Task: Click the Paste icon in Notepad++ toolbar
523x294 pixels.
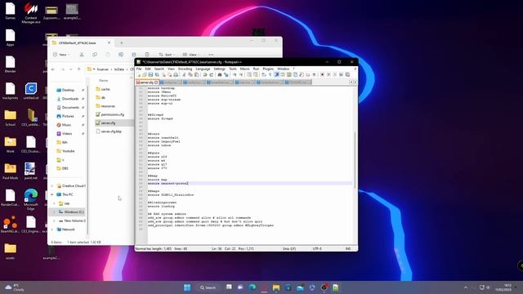Action: pos(196,74)
